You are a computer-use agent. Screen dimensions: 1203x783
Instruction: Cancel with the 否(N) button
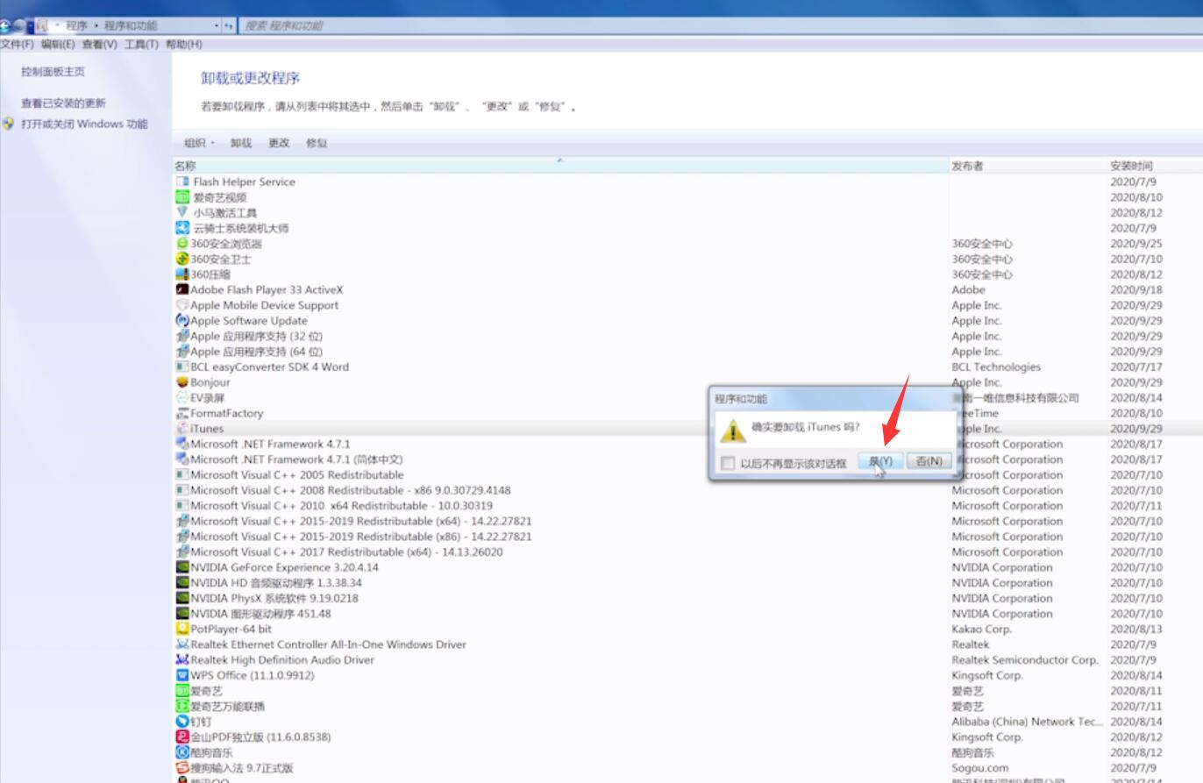click(929, 461)
